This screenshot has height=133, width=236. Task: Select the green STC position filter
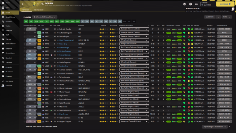77,21
